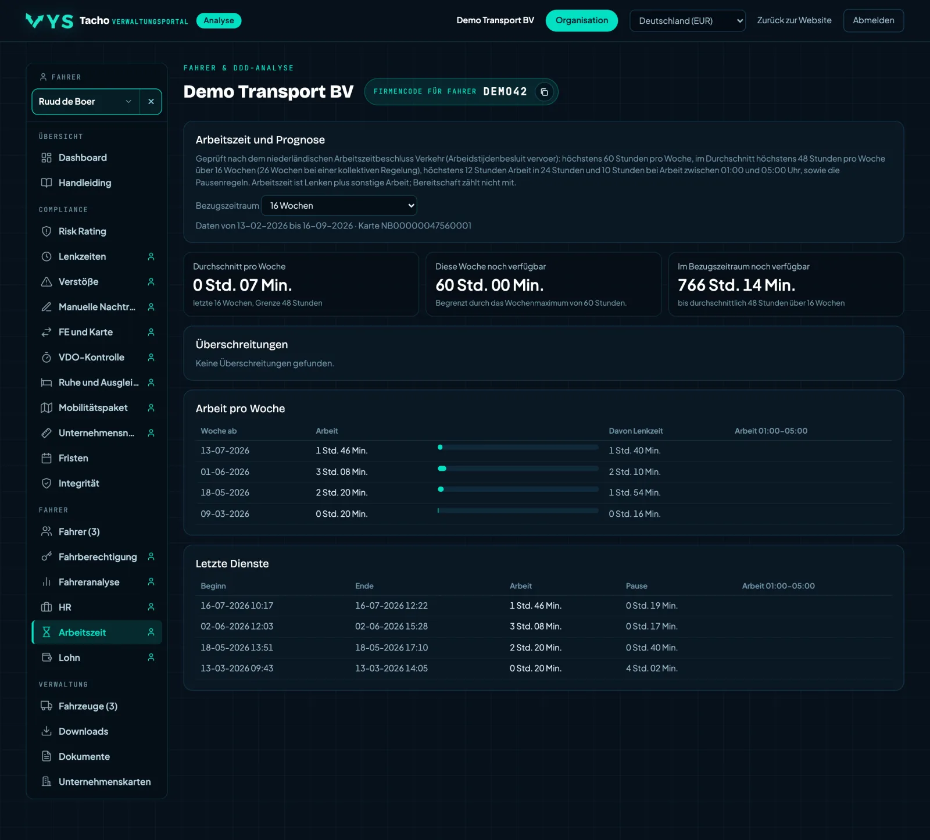Viewport: 930px width, 840px height.
Task: Open FE und Karte swap arrows icon
Action: point(46,332)
